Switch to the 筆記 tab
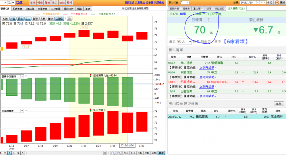 click(x=88, y=9)
